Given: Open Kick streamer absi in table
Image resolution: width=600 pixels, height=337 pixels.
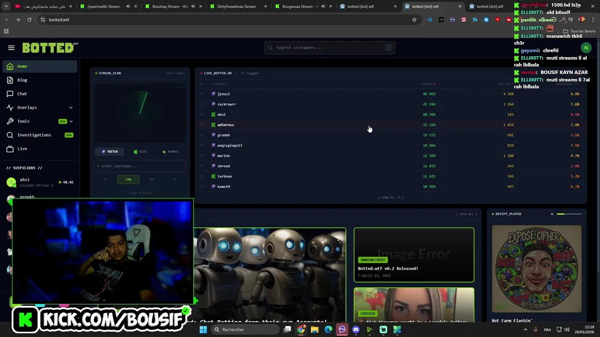Looking at the screenshot, I should click(x=391, y=115).
